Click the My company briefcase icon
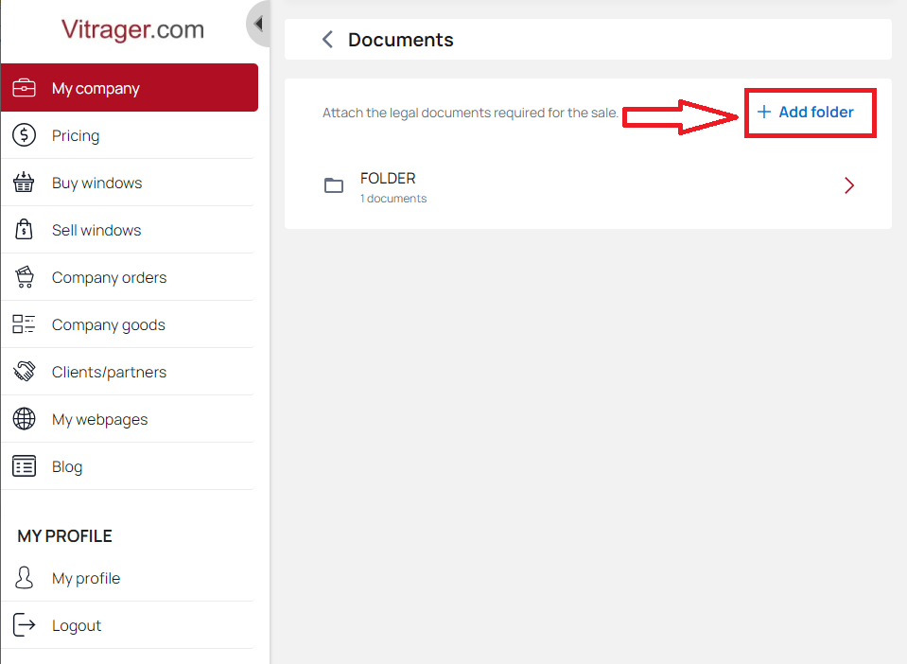907x664 pixels. tap(25, 87)
